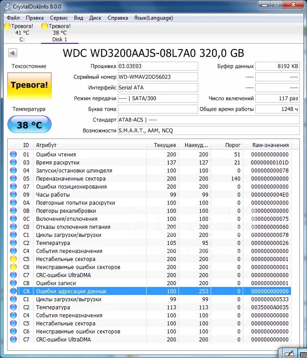307x358 pixels.
Task: Click the Серийный номер field
Action: pos(158,77)
